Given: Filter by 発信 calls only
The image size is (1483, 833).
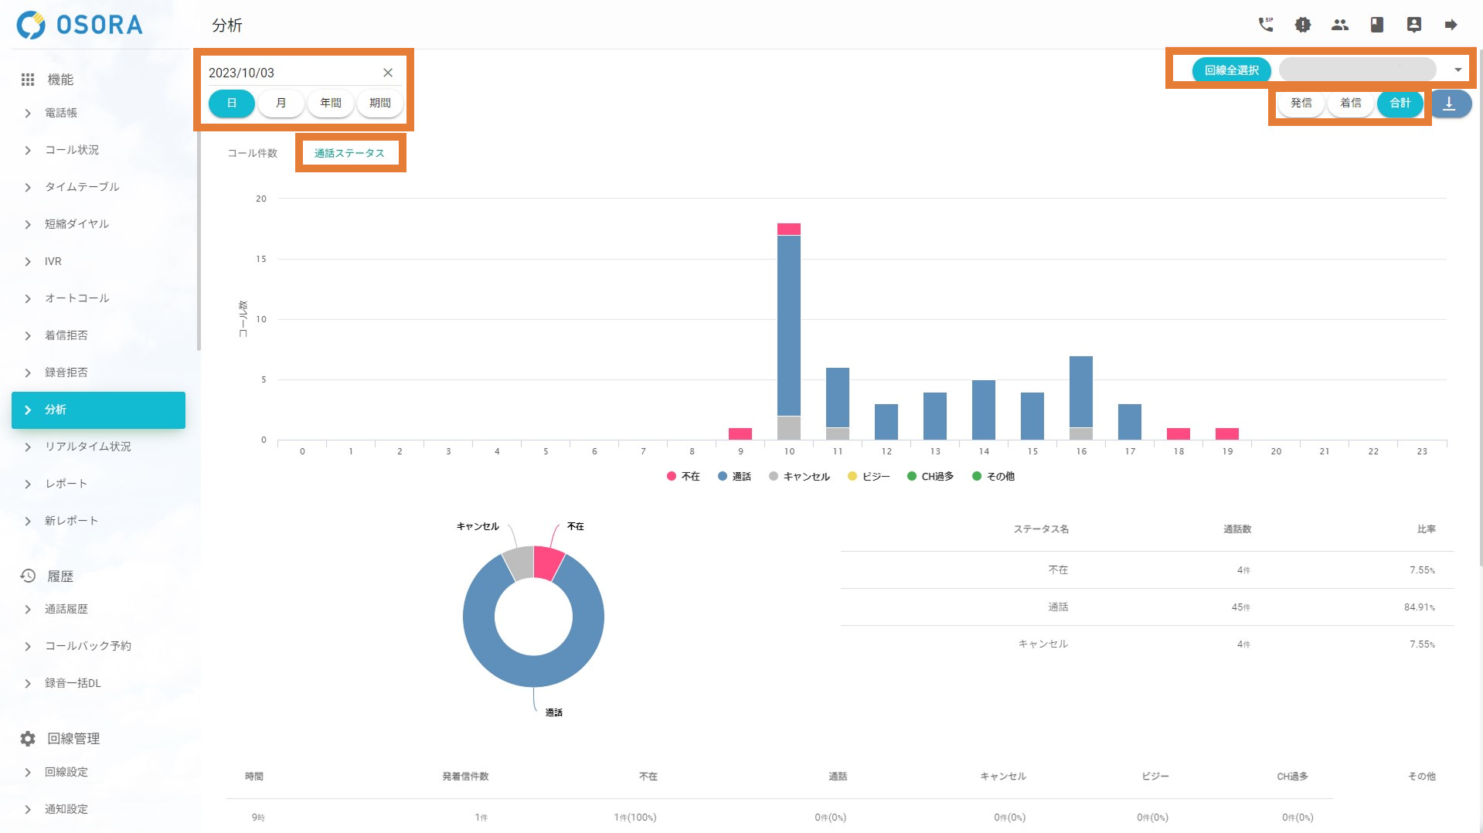Looking at the screenshot, I should coord(1301,103).
